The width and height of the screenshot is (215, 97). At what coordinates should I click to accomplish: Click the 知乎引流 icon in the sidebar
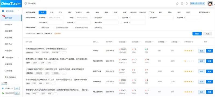click(3, 11)
